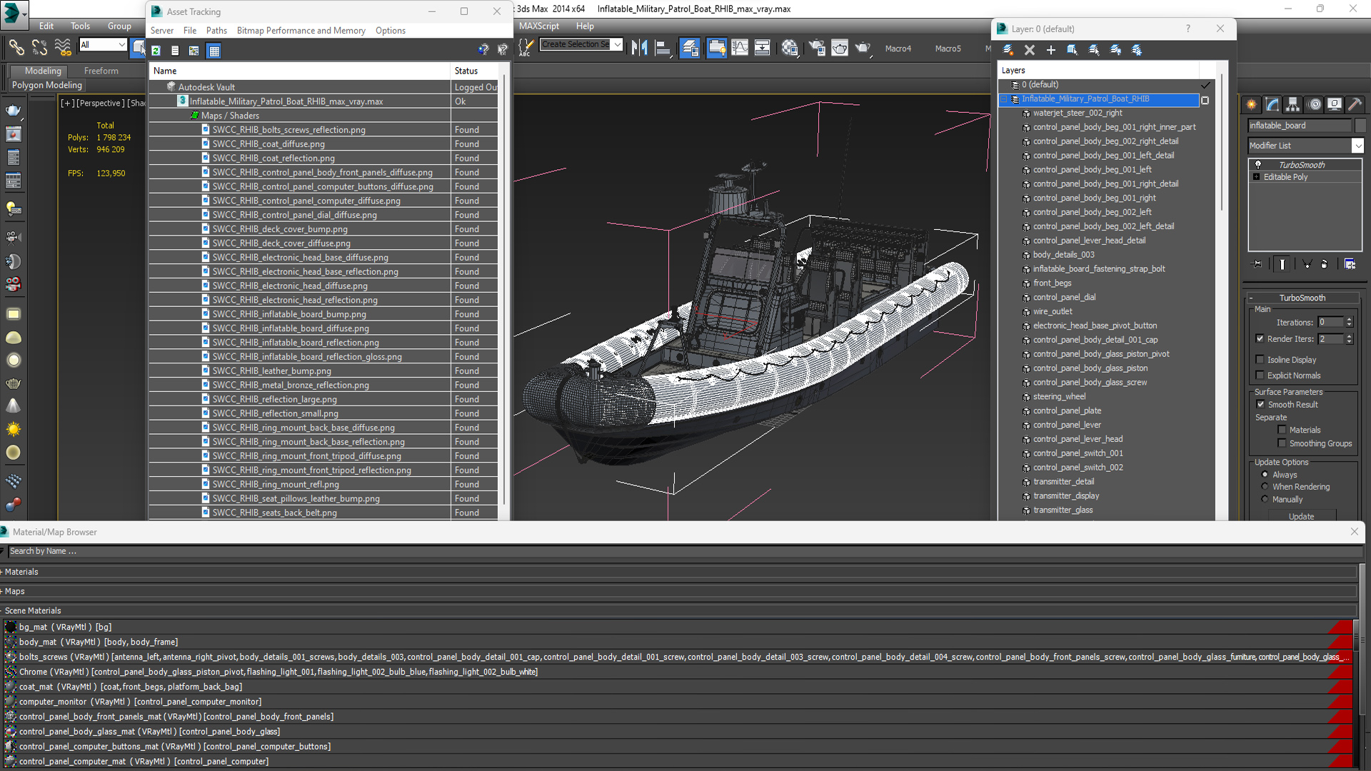The width and height of the screenshot is (1371, 771).
Task: Select SWCC_RHIB_coat_diffuse.png in asset list
Action: pos(268,144)
